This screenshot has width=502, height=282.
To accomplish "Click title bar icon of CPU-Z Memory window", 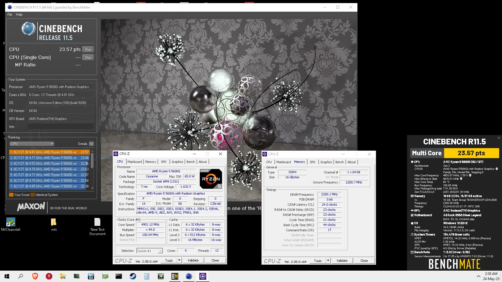I will pos(264,154).
